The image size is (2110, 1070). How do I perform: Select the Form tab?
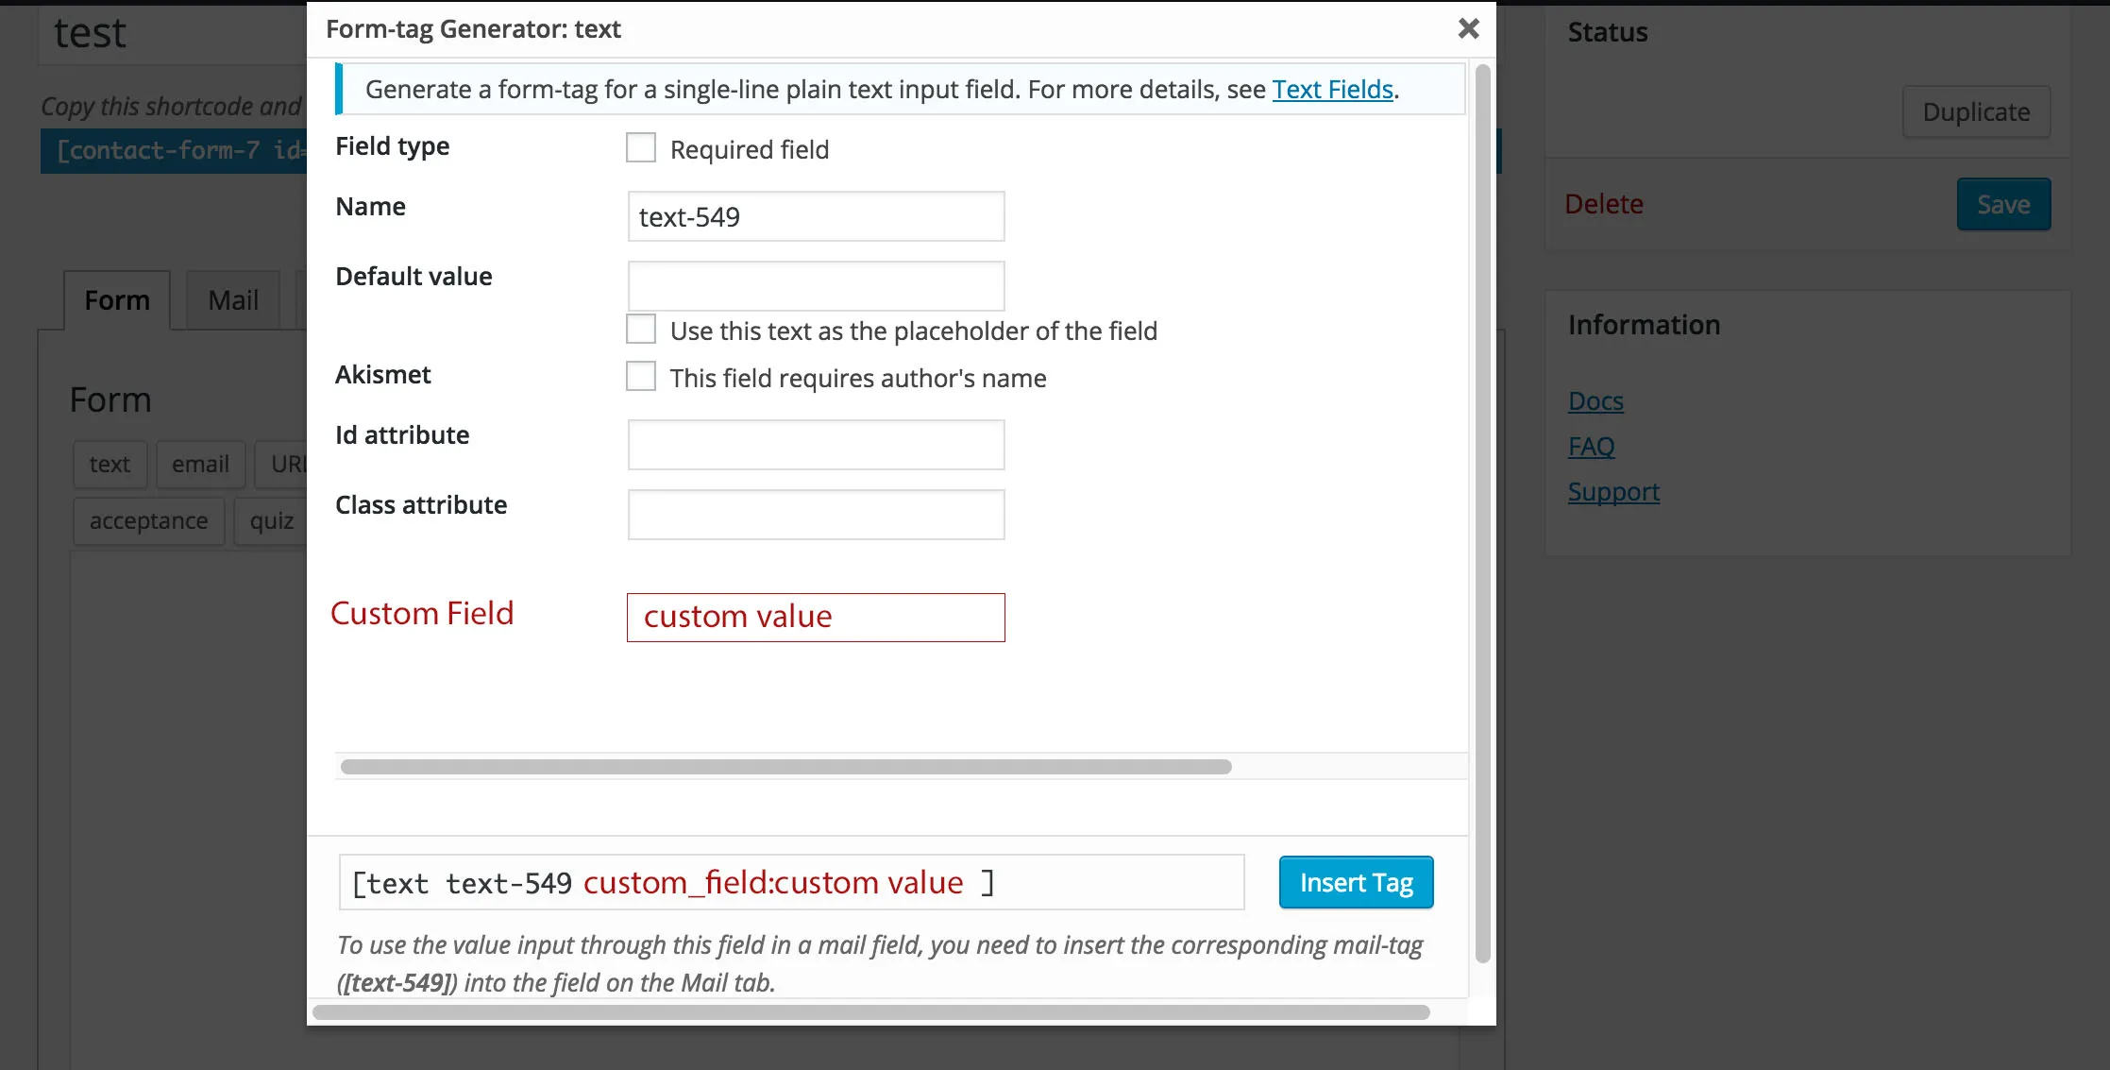coord(117,300)
